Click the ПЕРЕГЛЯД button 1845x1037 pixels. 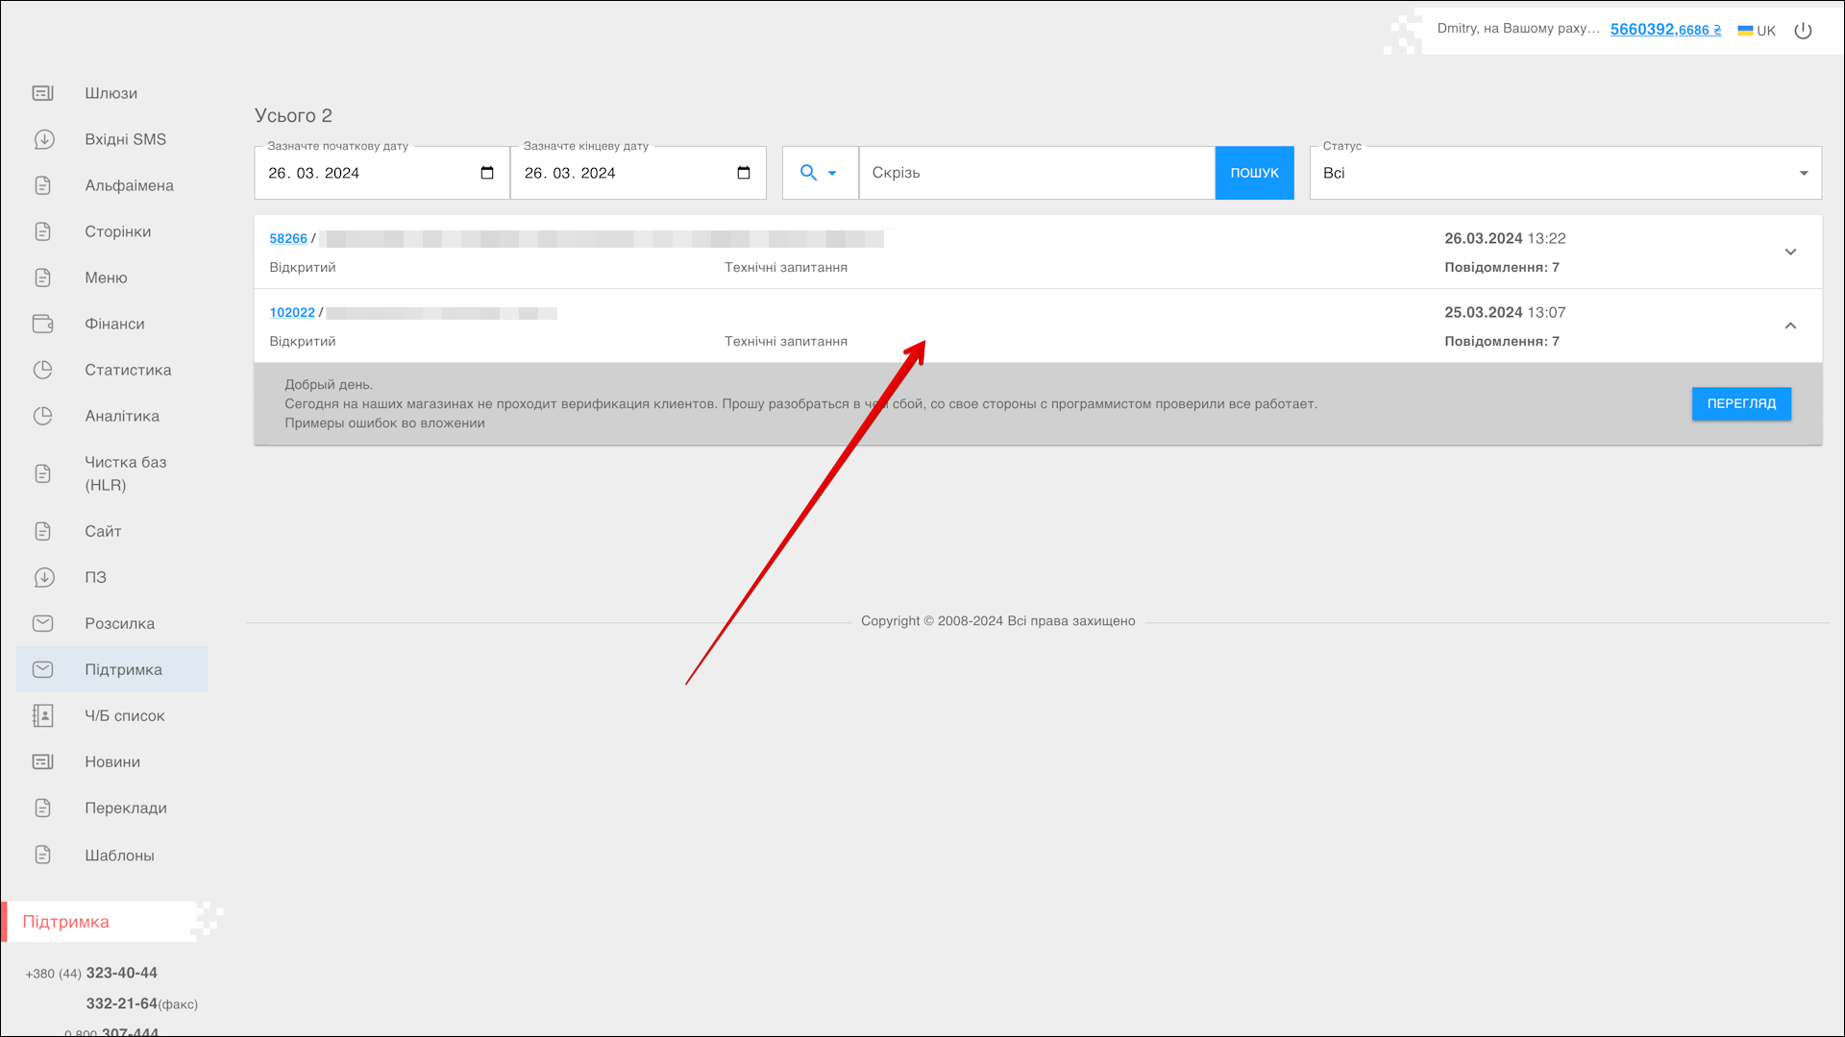click(1741, 403)
